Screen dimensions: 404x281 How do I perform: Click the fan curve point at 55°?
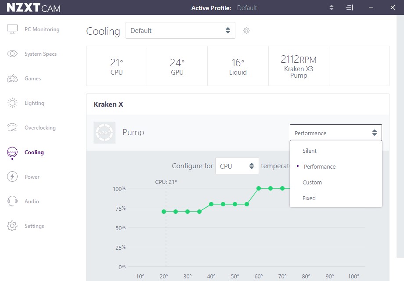[247, 204]
